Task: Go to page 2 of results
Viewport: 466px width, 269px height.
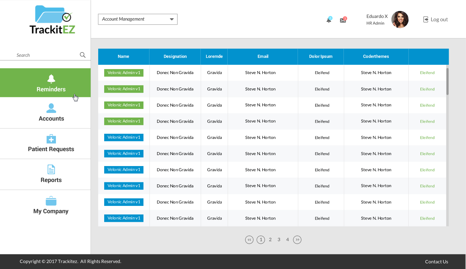Action: click(270, 239)
